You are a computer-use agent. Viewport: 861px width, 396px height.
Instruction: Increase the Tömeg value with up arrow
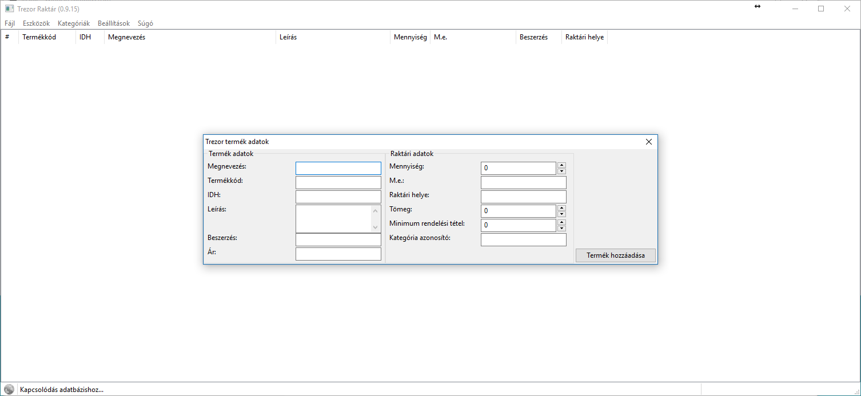point(561,208)
